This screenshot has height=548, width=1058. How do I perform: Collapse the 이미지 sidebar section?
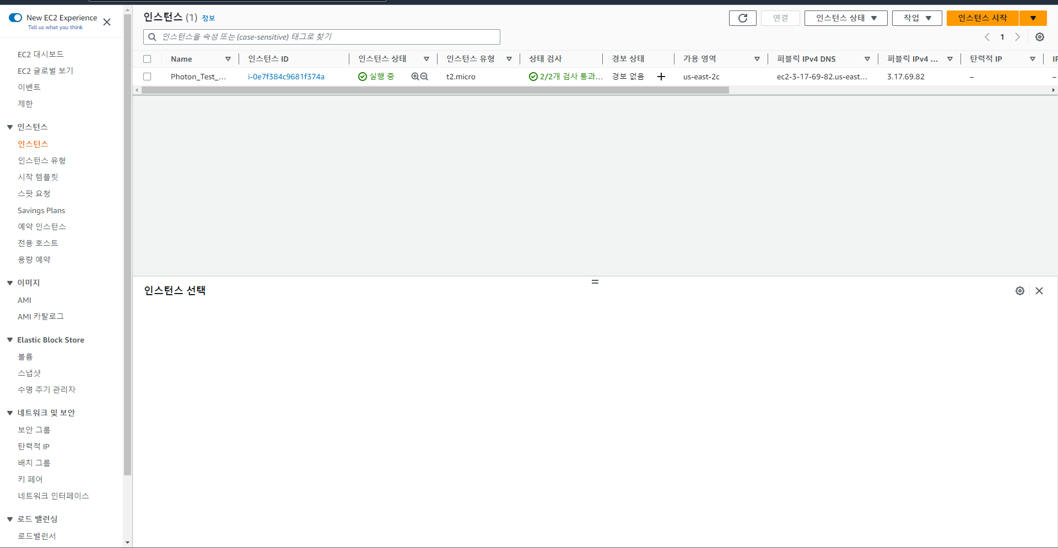tap(10, 283)
